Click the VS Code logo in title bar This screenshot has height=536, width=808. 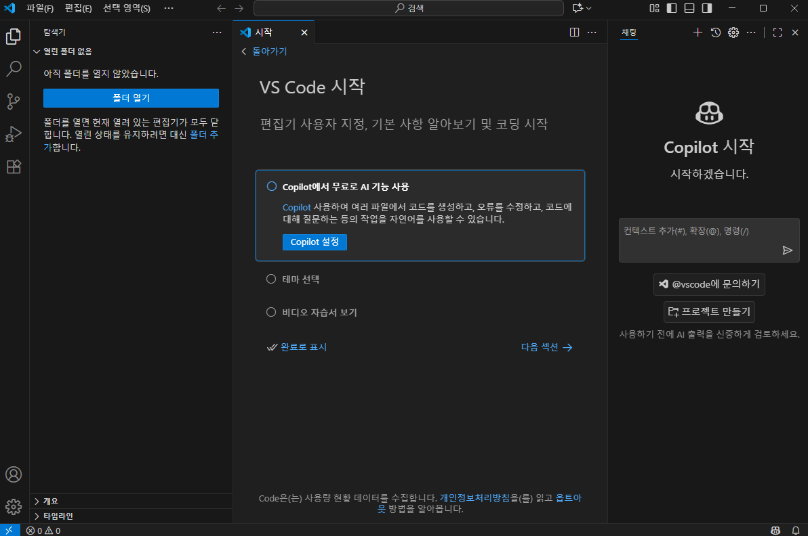(x=9, y=8)
